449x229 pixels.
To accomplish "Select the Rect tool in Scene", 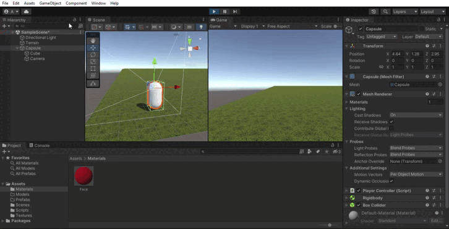I will point(93,69).
